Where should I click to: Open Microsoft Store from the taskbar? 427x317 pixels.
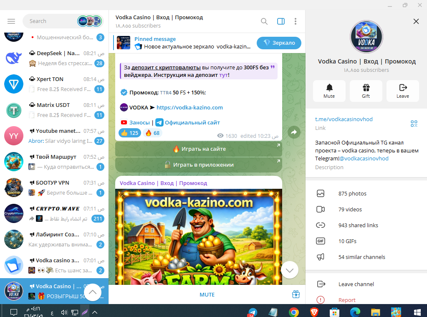point(334,312)
